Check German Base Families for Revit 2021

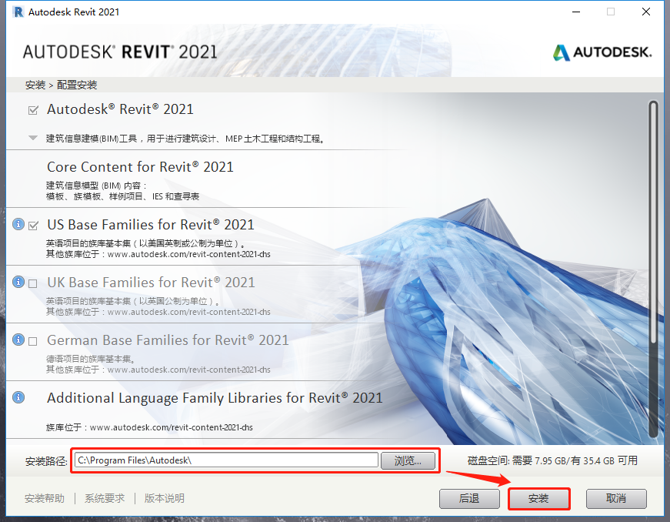click(x=33, y=341)
